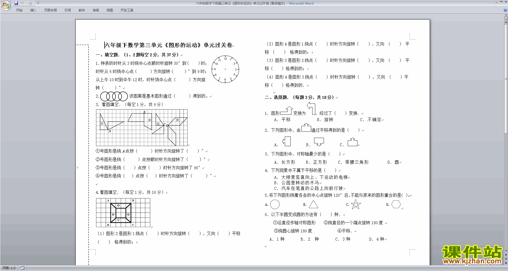
Task: Undo the last action
Action: click(22, 3)
